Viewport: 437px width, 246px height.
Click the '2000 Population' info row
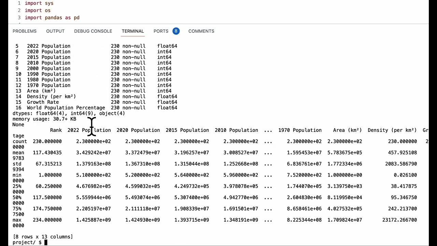pyautogui.click(x=93, y=69)
